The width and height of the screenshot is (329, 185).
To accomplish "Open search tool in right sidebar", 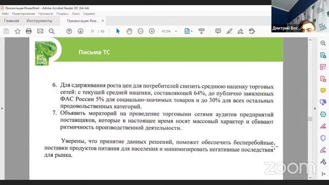I will click(x=323, y=43).
